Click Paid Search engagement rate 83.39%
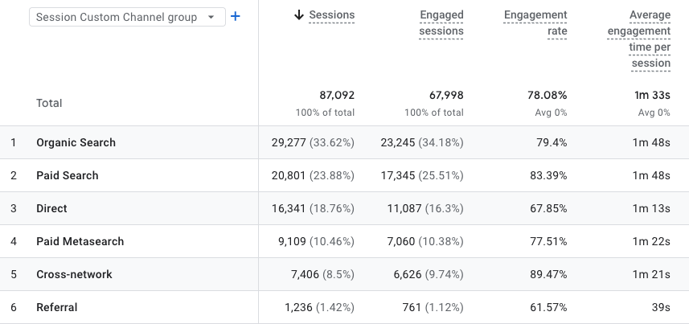Image resolution: width=689 pixels, height=324 pixels. point(546,175)
